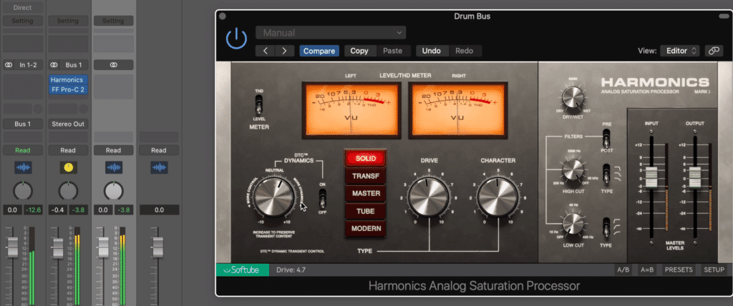This screenshot has height=306, width=733.
Task: Click the Low Cut filter knob
Action: [x=573, y=224]
